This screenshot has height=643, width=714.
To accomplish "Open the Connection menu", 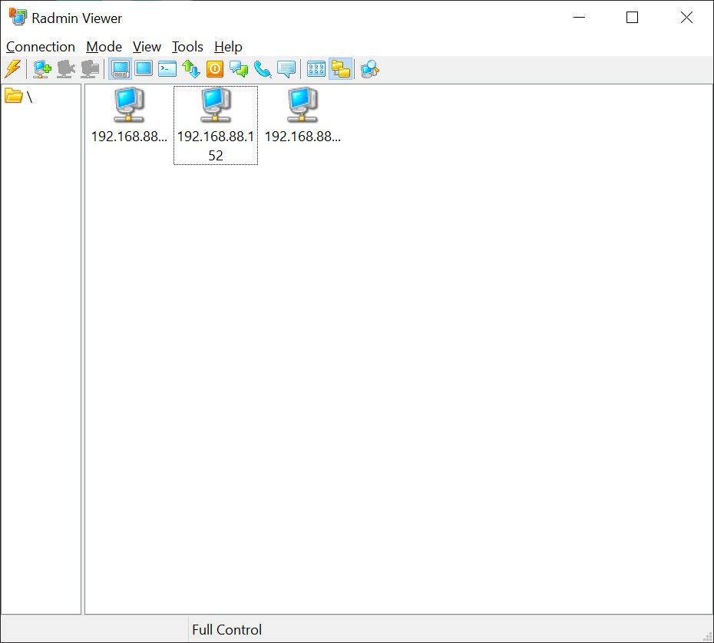I will 41,47.
